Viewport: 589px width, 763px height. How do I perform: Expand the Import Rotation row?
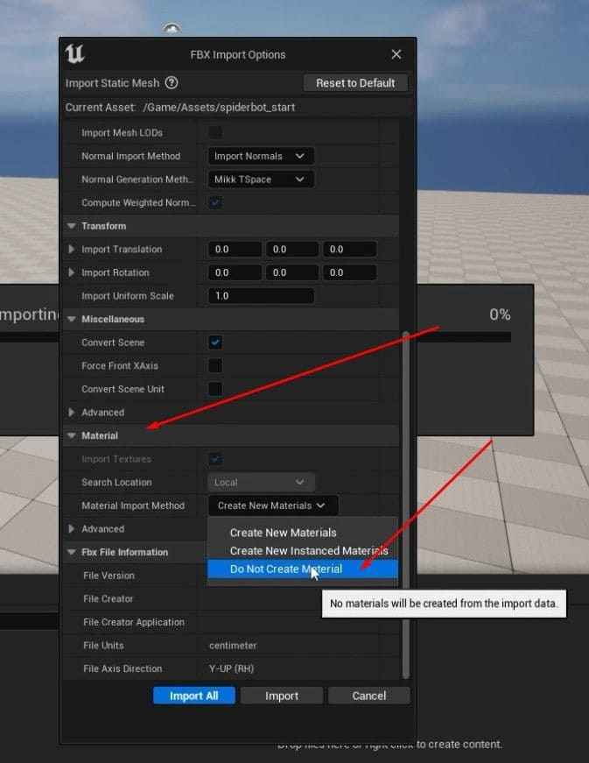(72, 272)
